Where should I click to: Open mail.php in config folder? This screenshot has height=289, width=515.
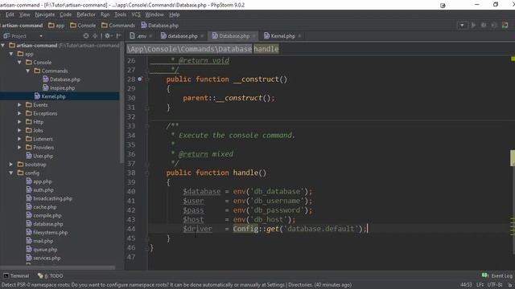pos(39,241)
